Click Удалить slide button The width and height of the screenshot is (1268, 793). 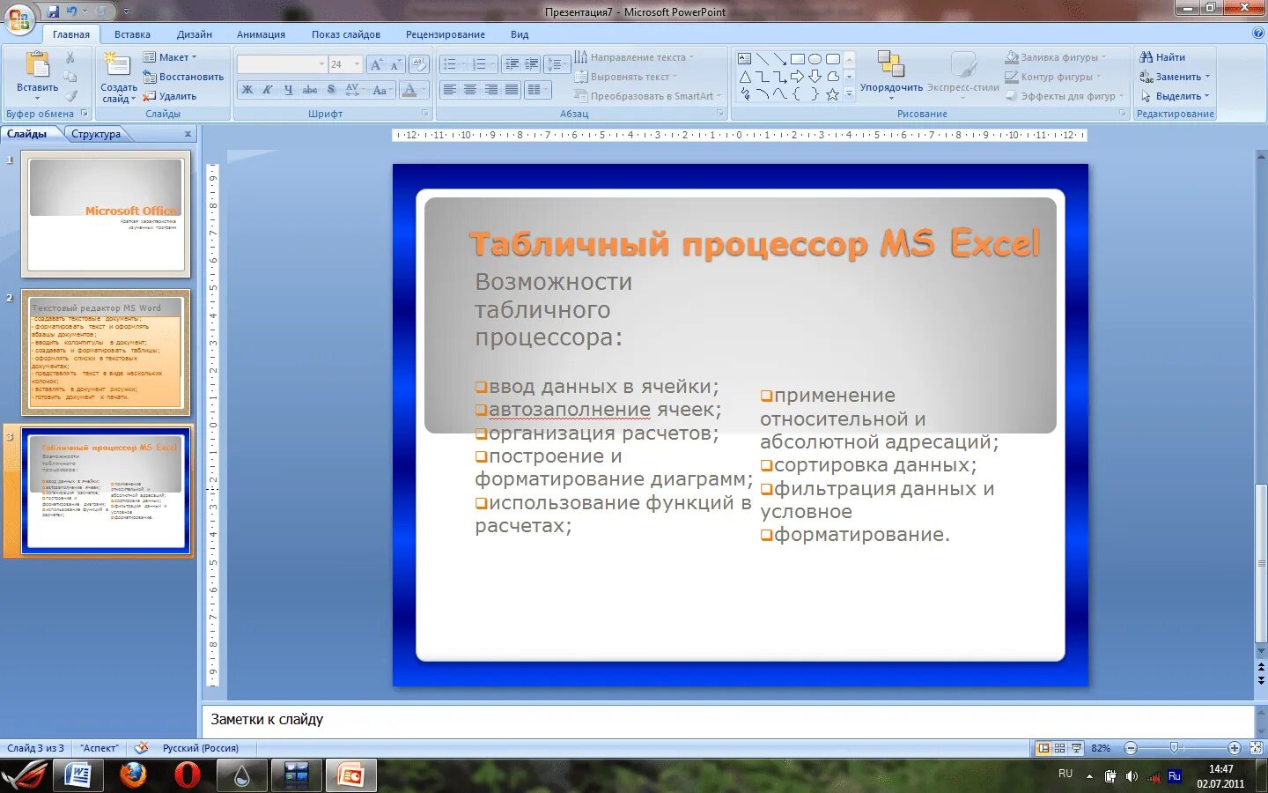[171, 96]
